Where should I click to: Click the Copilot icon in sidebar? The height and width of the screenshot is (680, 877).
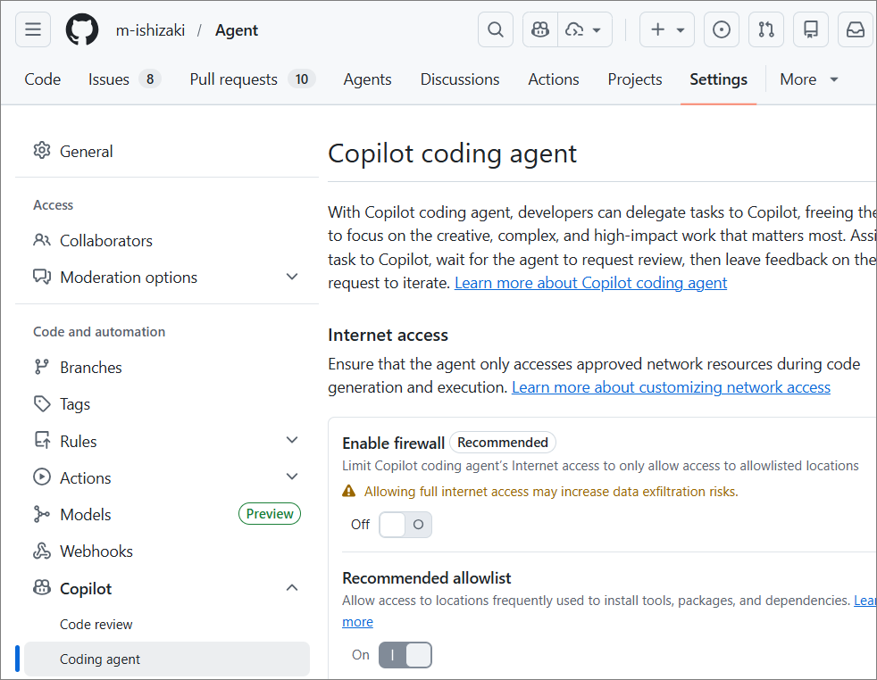coord(42,587)
